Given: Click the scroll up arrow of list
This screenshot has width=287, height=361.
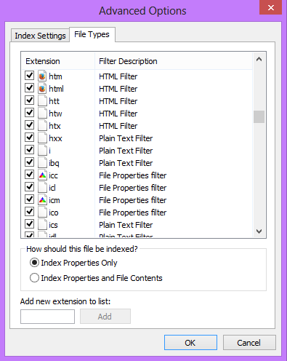Looking at the screenshot, I should 259,59.
